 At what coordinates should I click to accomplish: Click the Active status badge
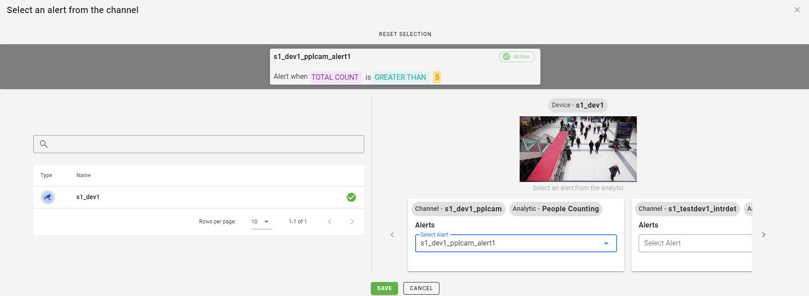click(516, 57)
